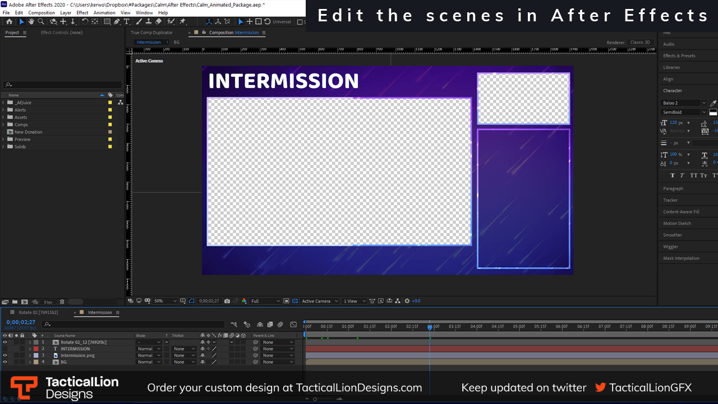
Task: Open the composition flowchart icon in viewer
Action: (398, 301)
